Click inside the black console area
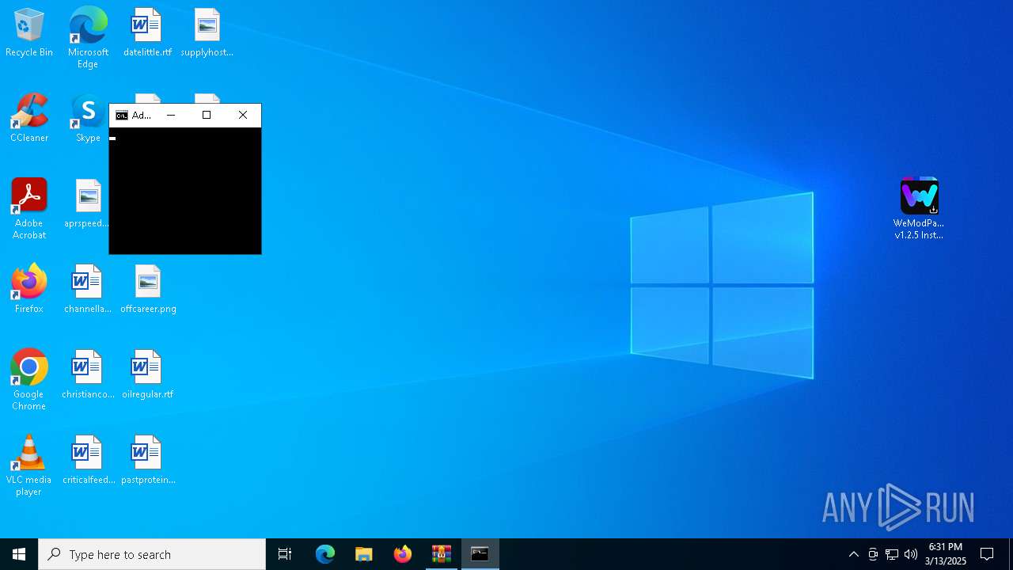This screenshot has width=1013, height=570. point(185,191)
